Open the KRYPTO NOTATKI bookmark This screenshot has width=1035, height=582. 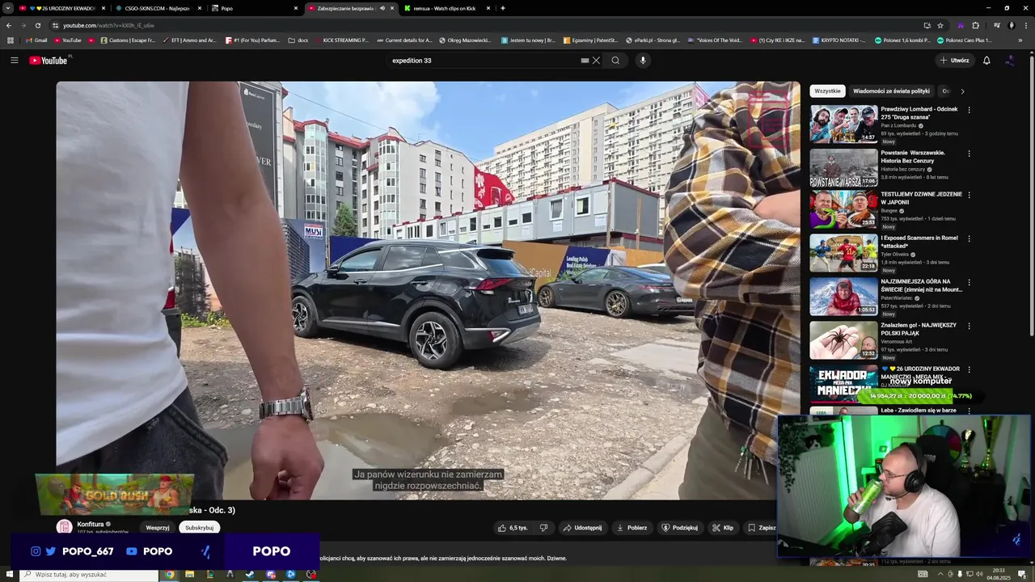point(838,40)
